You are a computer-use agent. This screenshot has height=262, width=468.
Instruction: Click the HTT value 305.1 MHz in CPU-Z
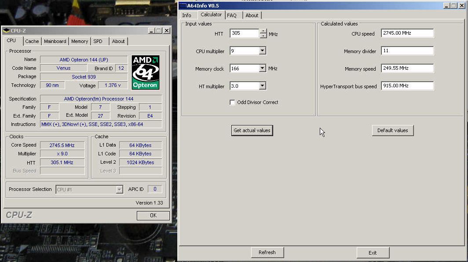62,162
